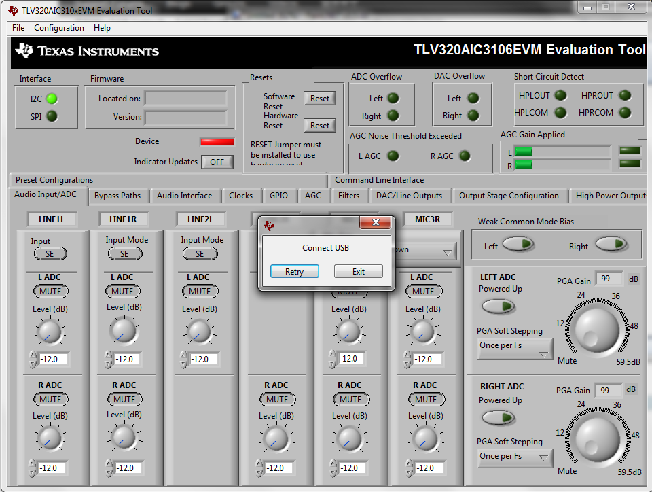The image size is (652, 492).
Task: Click the HPROUT short circuit LED
Action: pos(625,95)
